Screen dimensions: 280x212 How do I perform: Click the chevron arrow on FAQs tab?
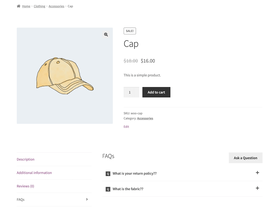87,199
